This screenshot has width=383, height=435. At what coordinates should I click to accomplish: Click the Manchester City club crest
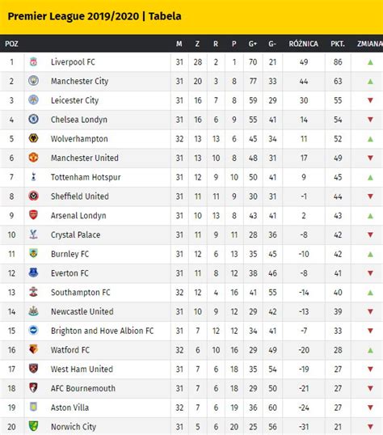coord(34,81)
